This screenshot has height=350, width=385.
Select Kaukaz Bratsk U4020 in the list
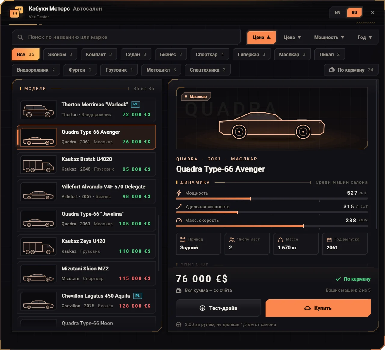86,164
